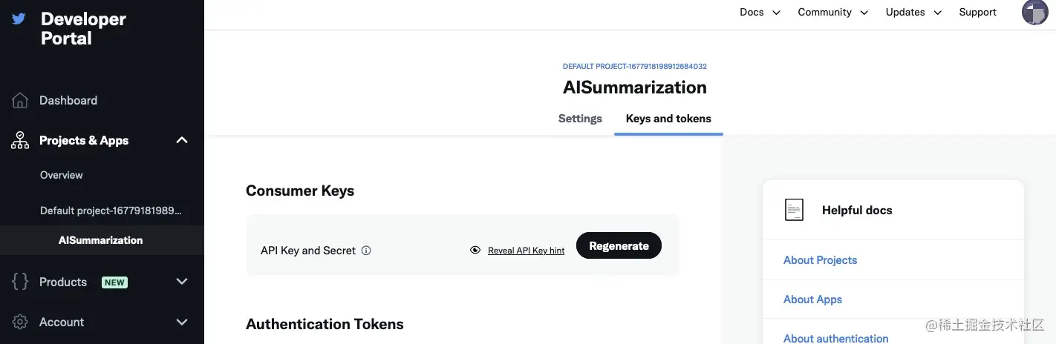Collapse the Projects & Apps section chevron
The image size is (1056, 344).
click(182, 140)
